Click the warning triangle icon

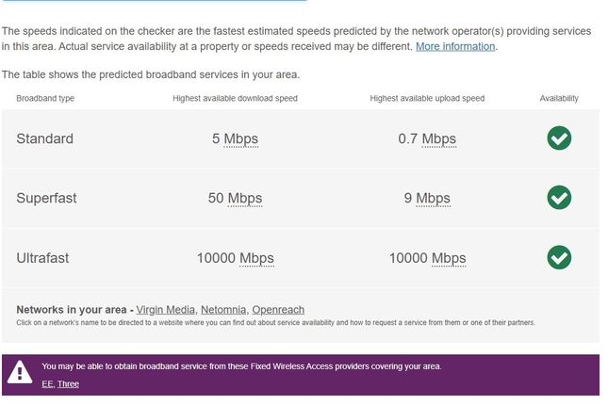[x=20, y=373]
